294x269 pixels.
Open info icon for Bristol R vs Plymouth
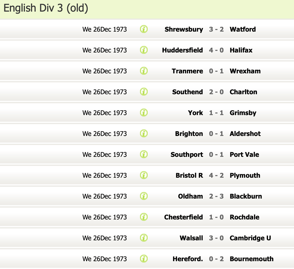(x=144, y=175)
